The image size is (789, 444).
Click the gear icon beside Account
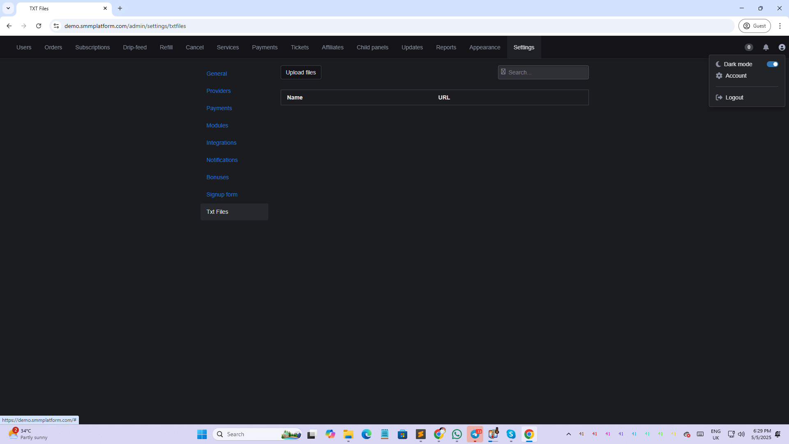pos(719,76)
